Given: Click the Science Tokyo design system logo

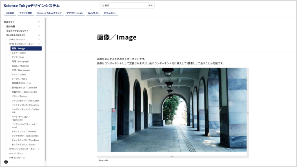Looking at the screenshot, I should click(31, 6).
